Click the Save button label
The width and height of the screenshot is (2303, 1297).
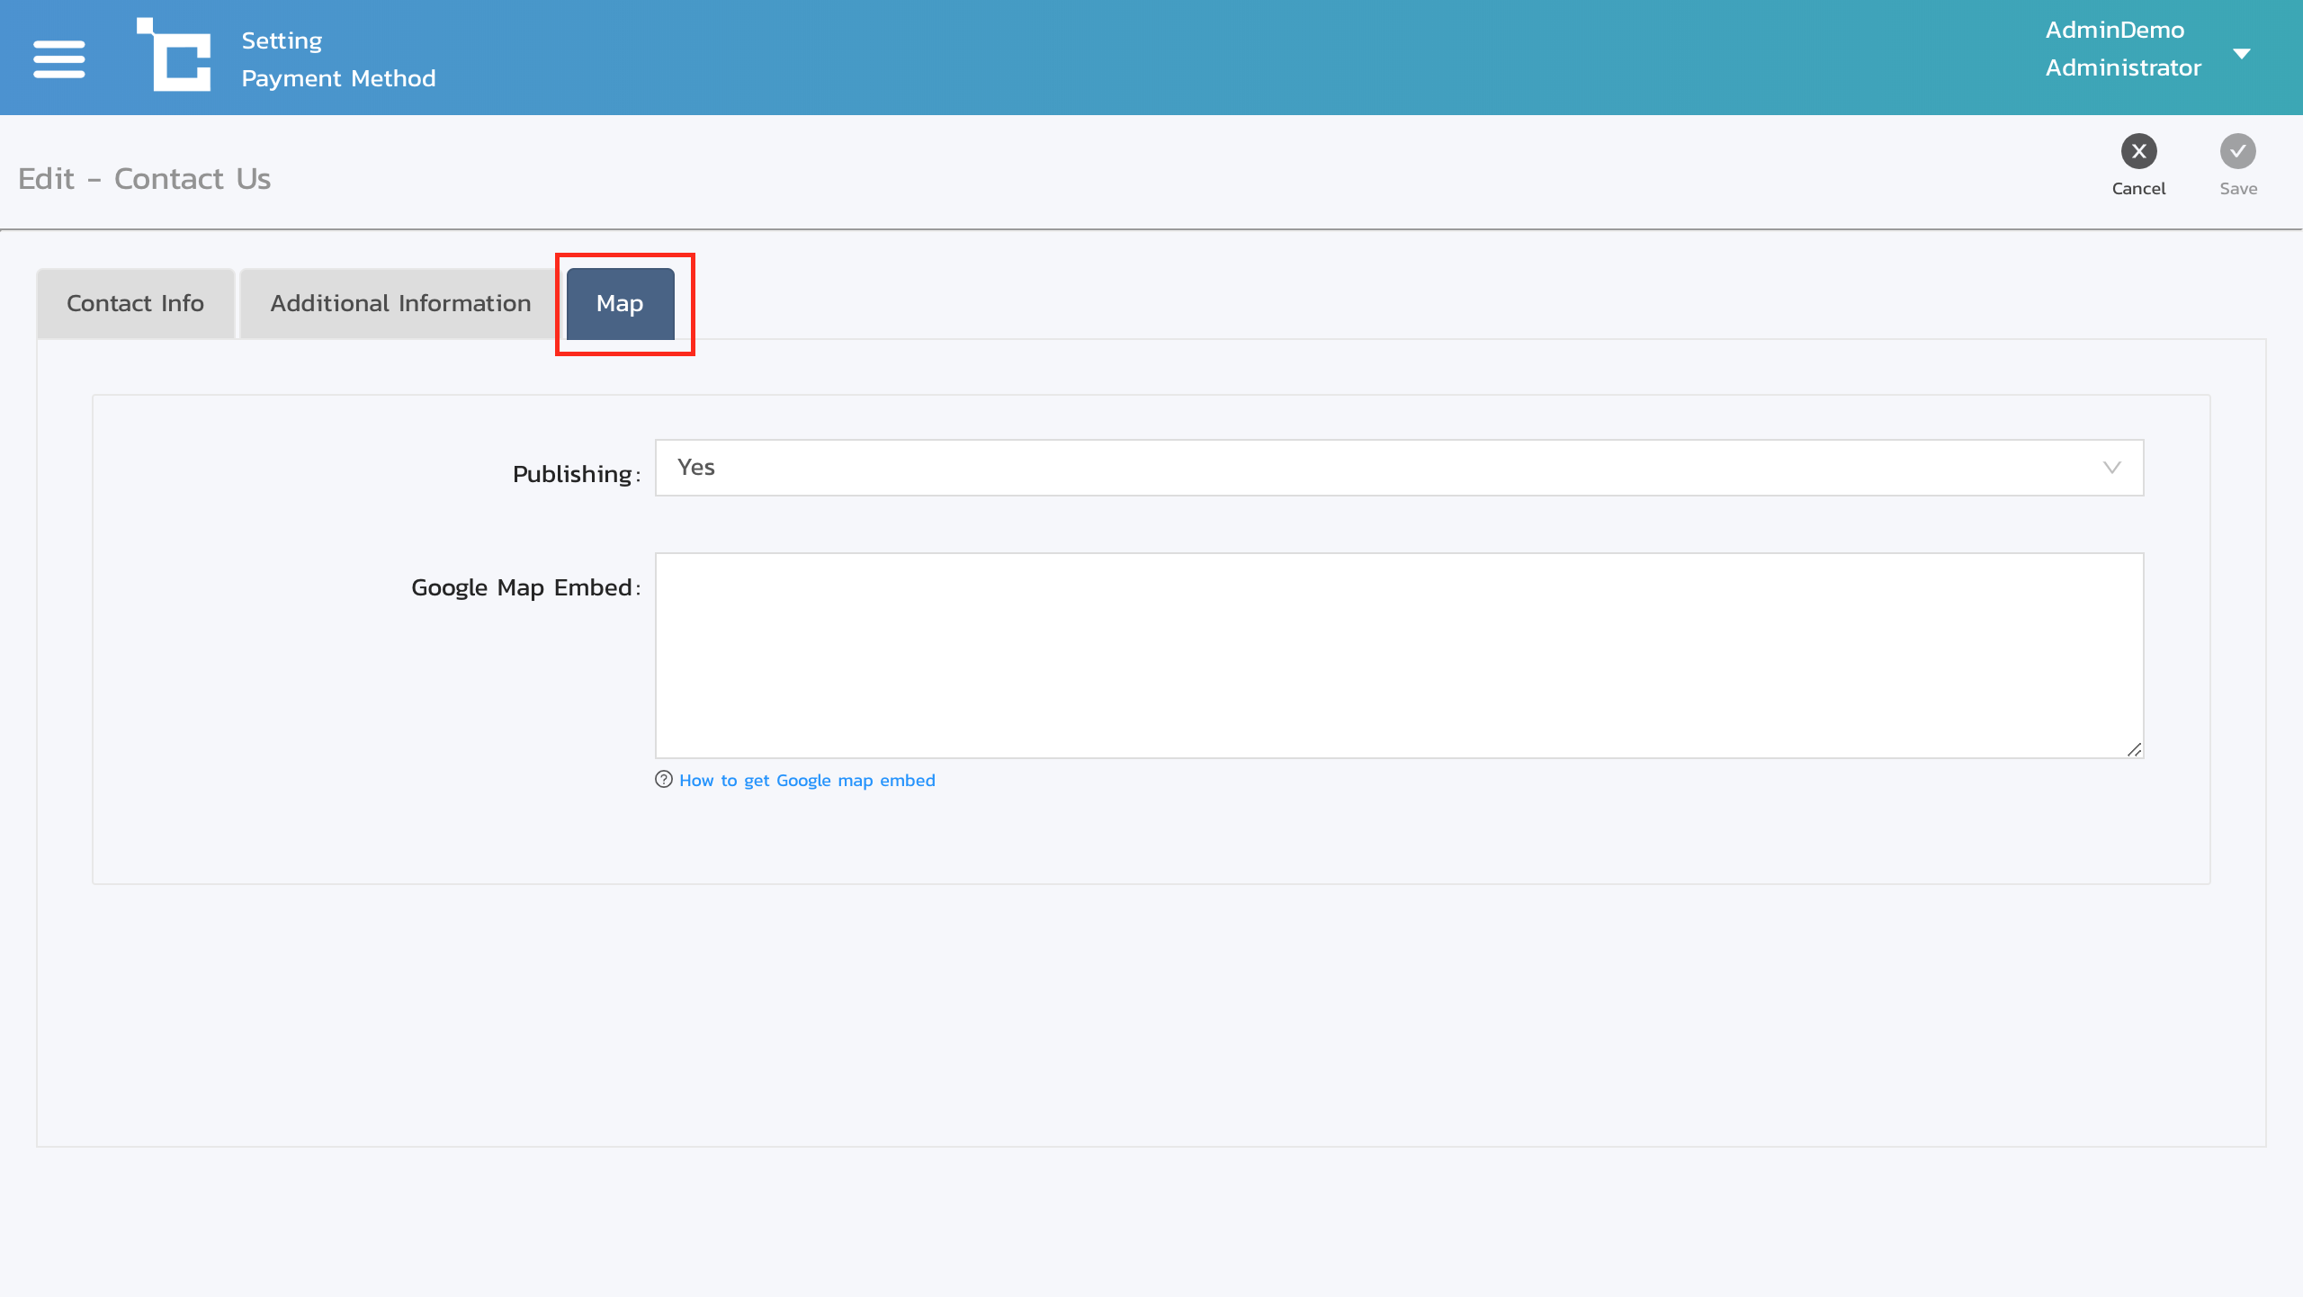pyautogui.click(x=2237, y=189)
